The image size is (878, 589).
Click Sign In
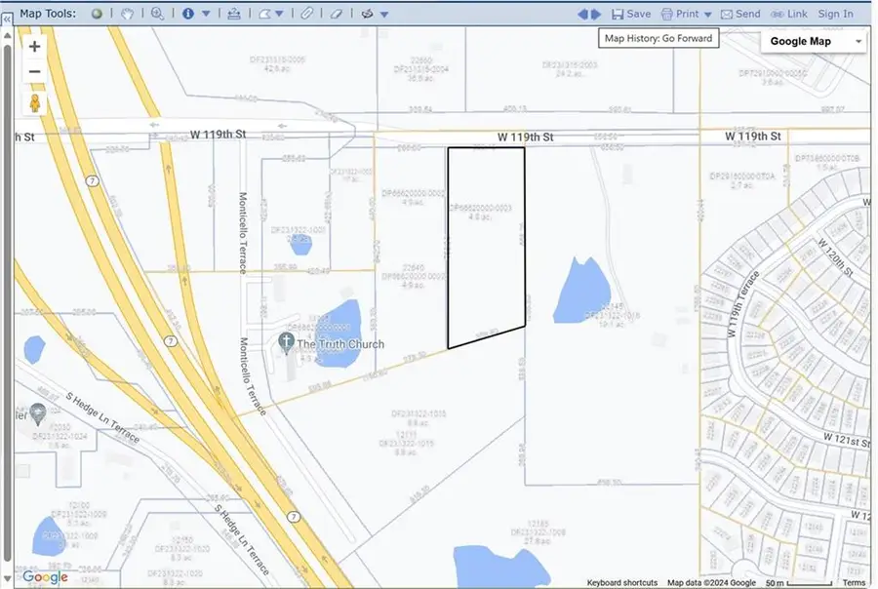[x=836, y=14]
